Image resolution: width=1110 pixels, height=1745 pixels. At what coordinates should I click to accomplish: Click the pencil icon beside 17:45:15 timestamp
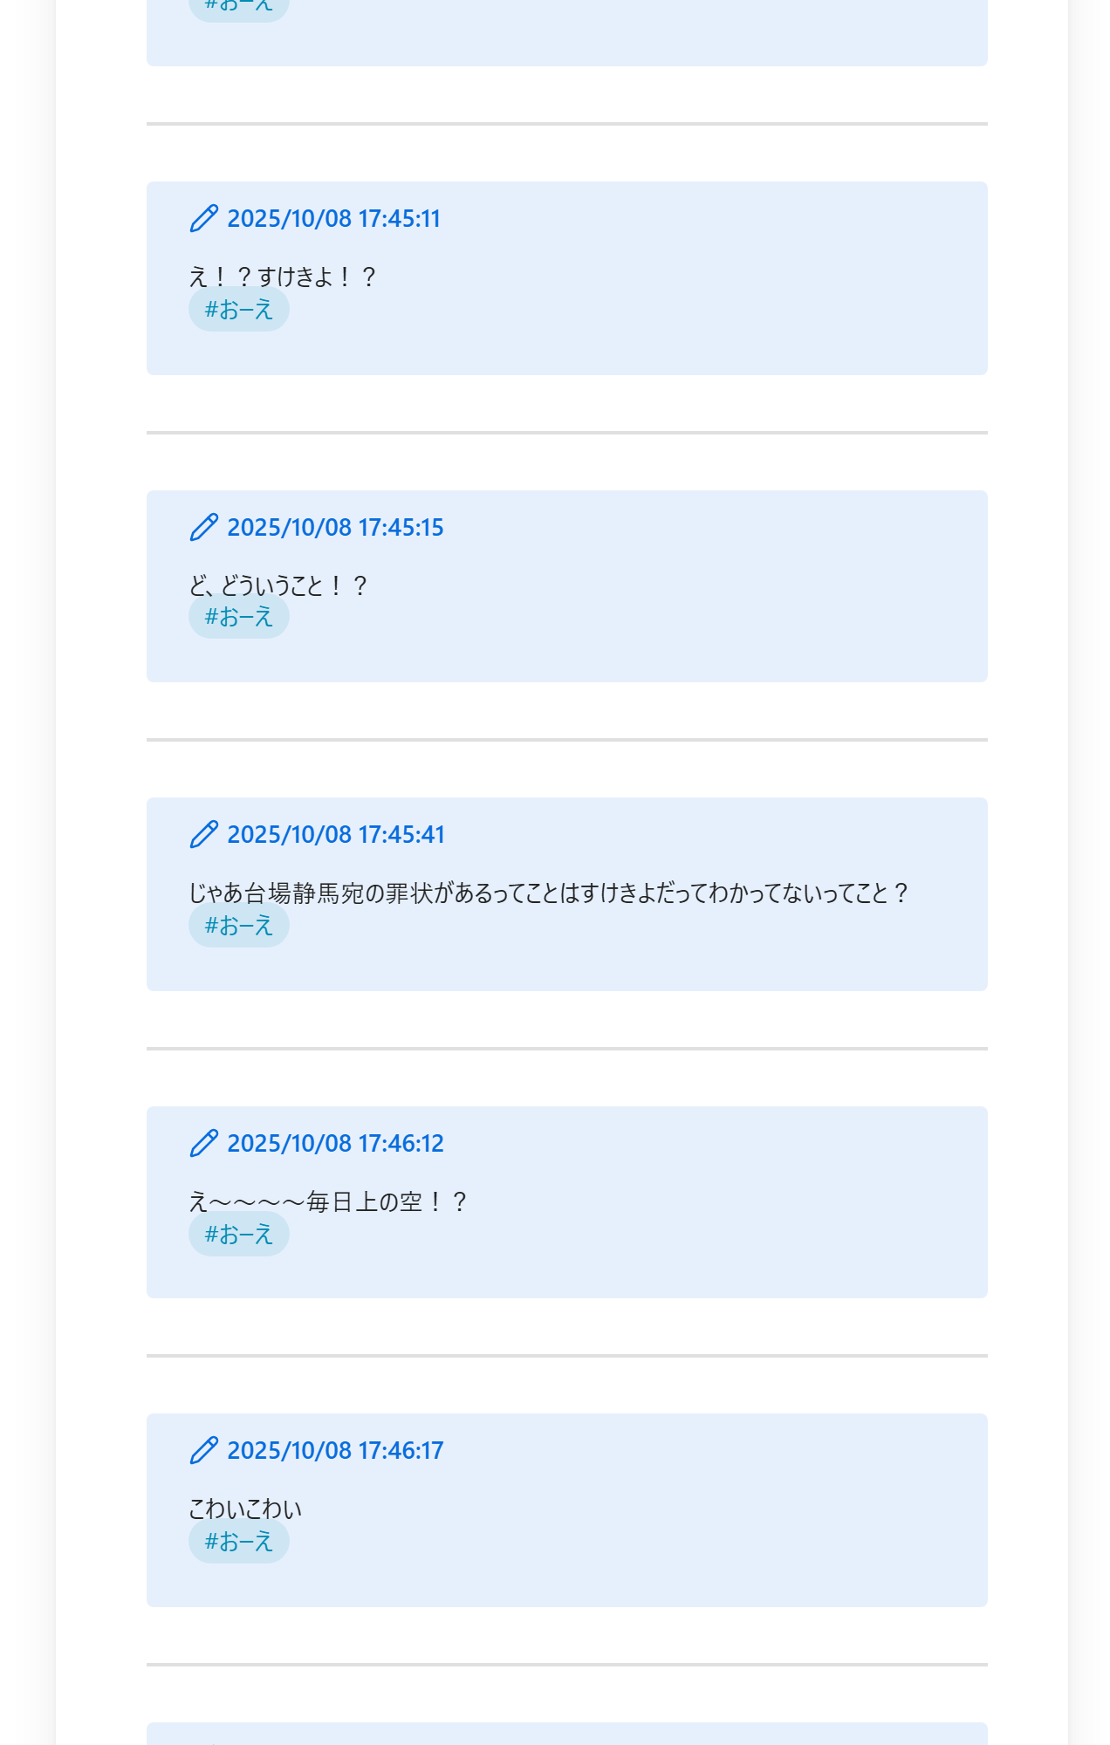(203, 527)
